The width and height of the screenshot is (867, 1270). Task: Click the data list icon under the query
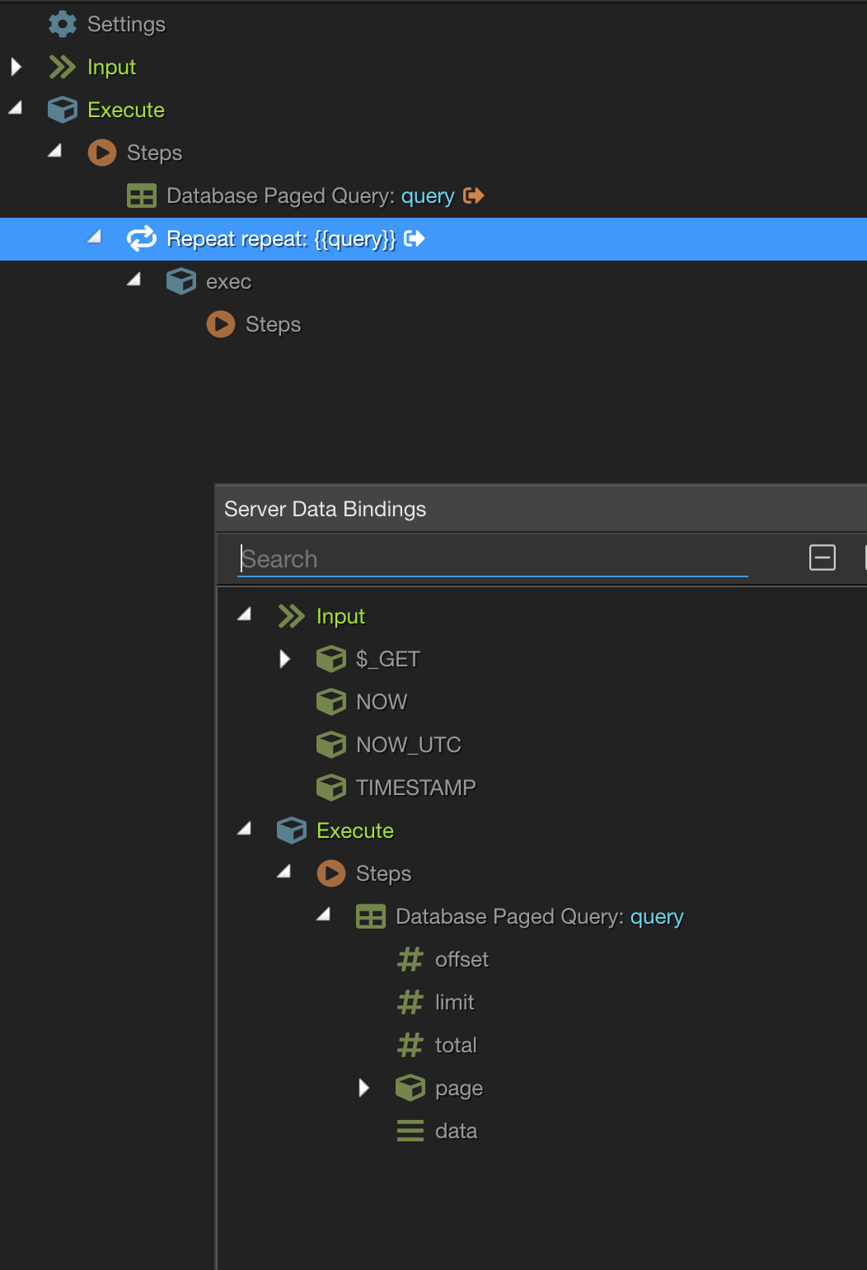(x=409, y=1131)
